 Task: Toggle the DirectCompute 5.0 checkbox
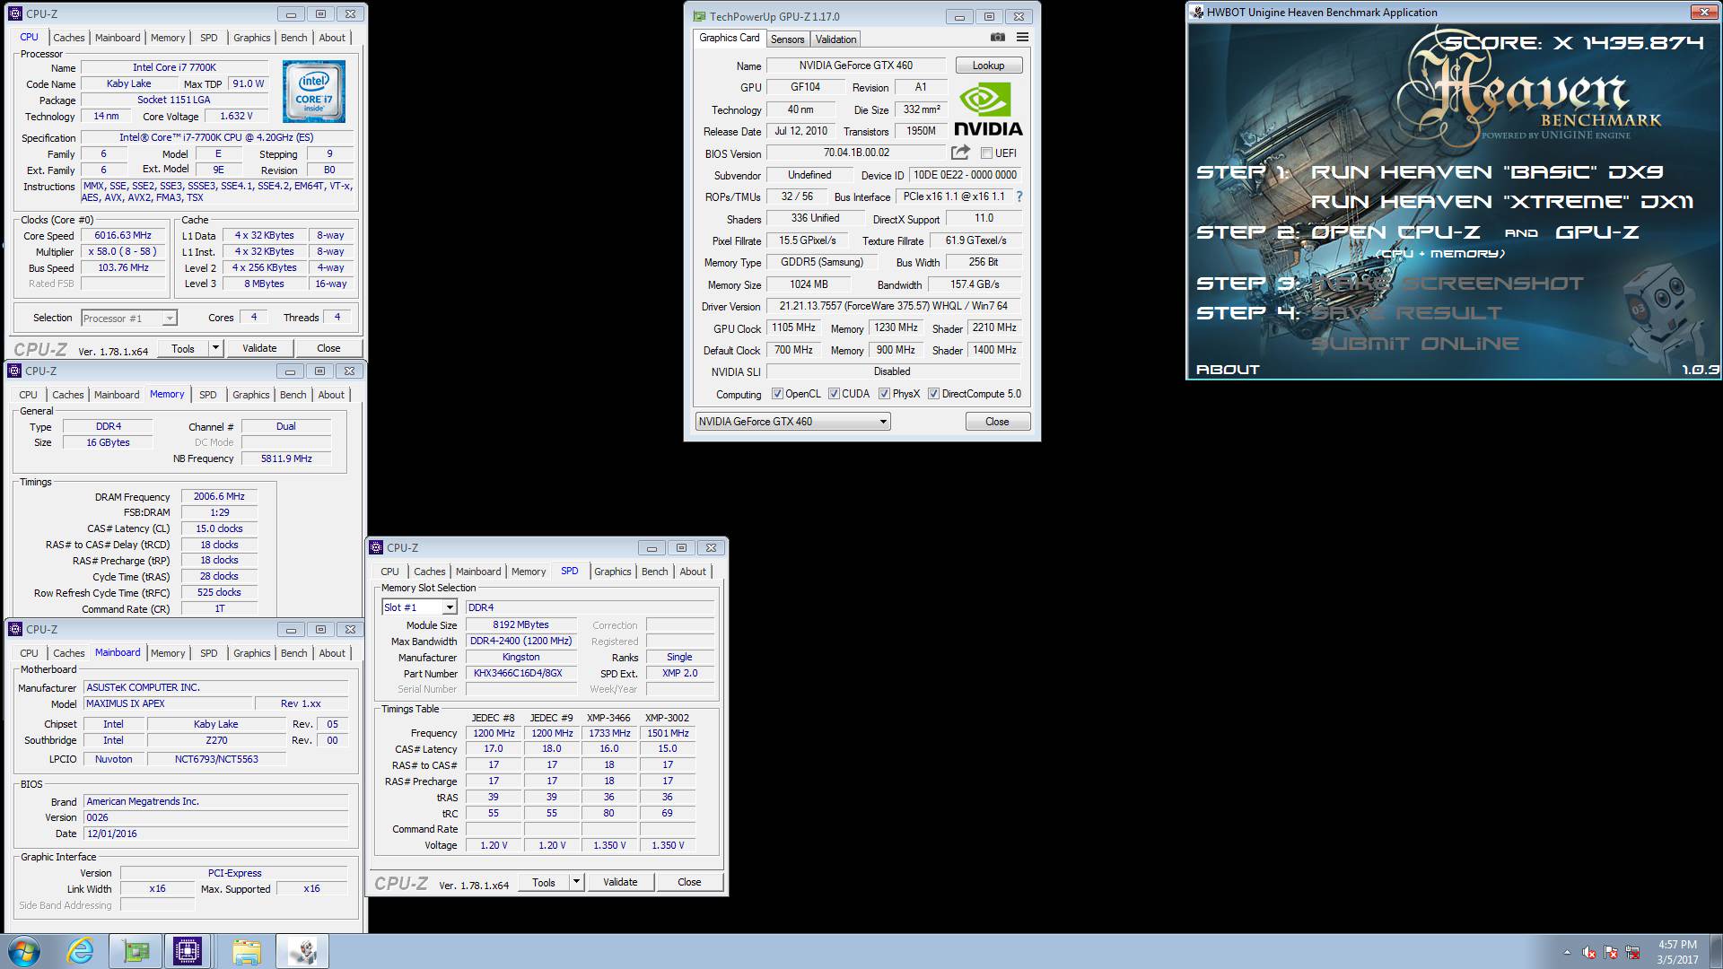(x=933, y=394)
